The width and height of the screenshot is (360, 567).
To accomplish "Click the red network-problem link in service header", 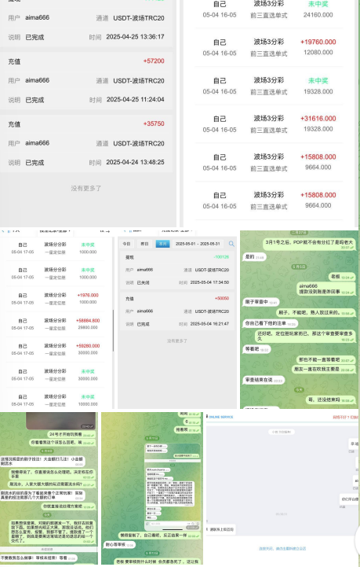I will point(345,418).
